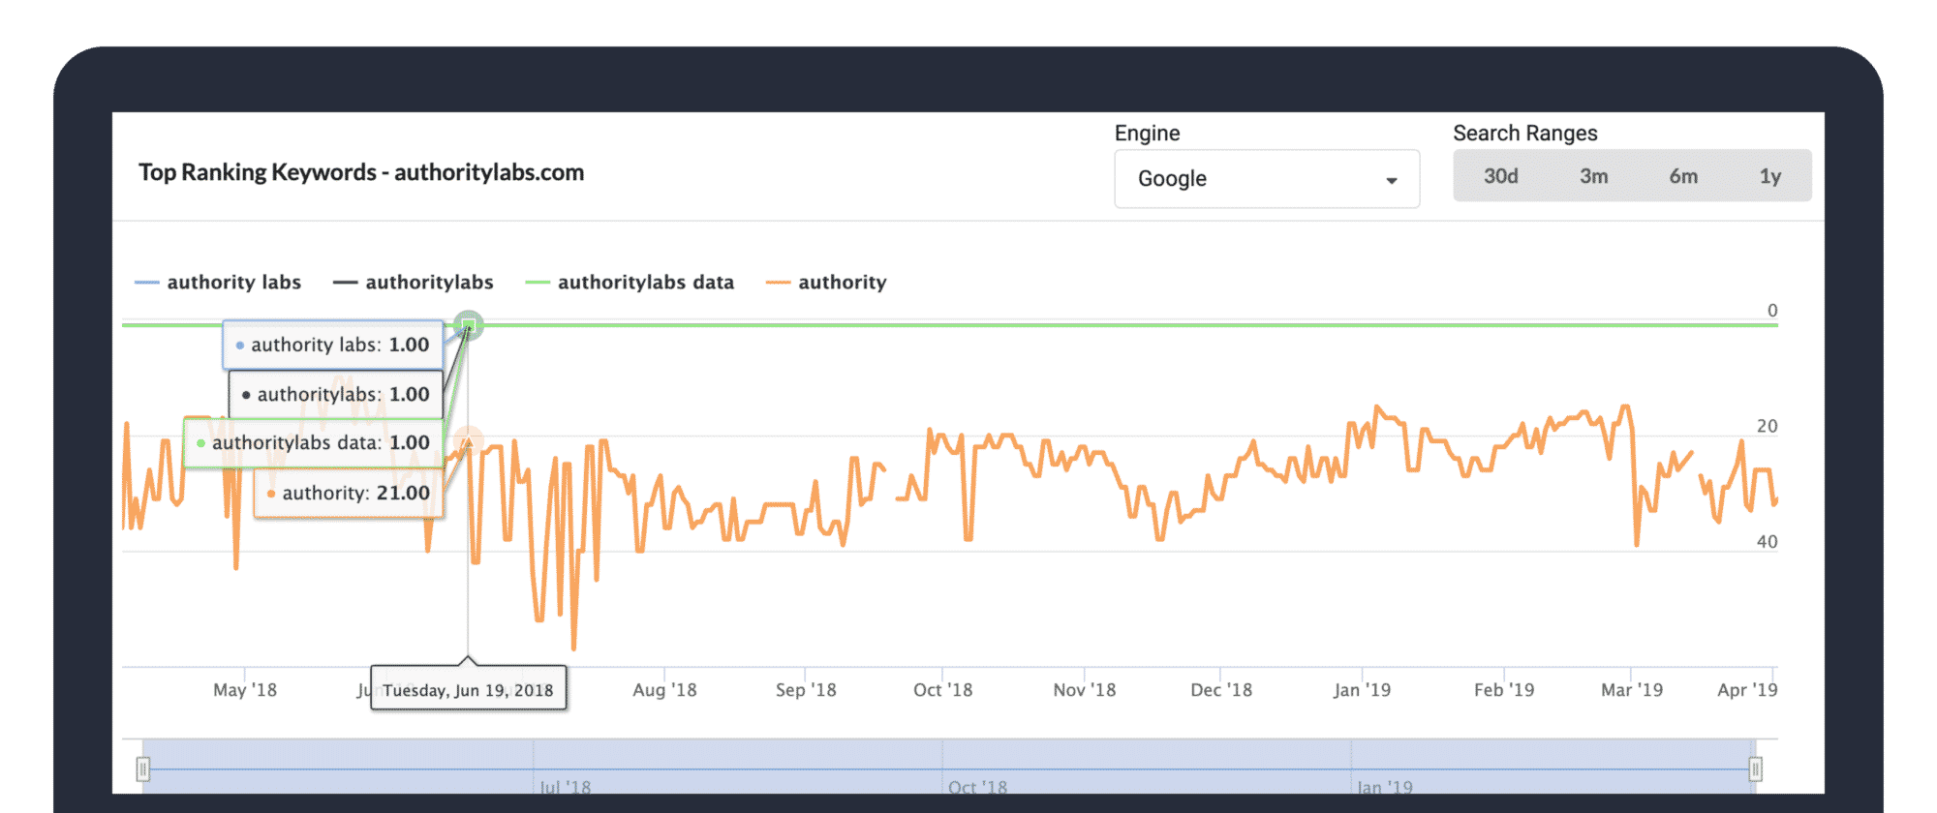
Task: Click the 'authority labs: 1.00' tooltip
Action: 333,346
